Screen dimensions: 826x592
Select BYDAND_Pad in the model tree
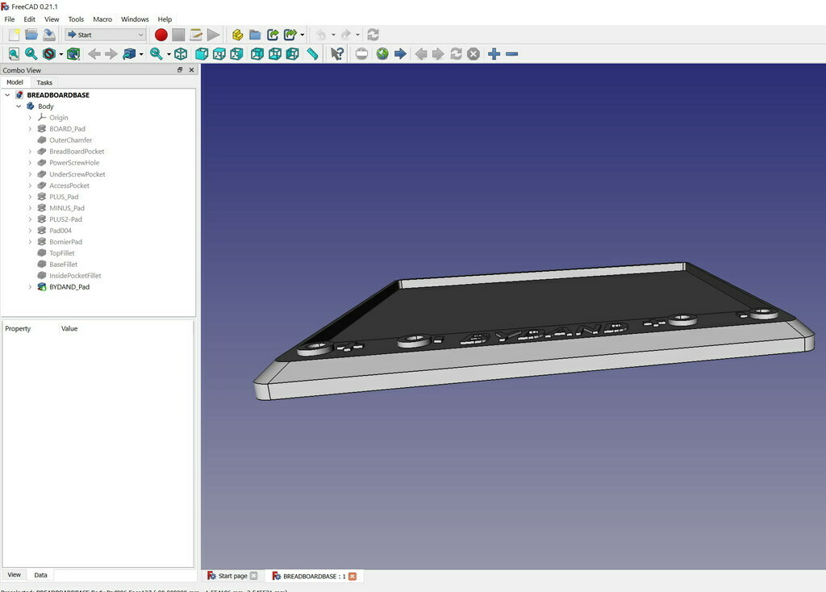69,287
